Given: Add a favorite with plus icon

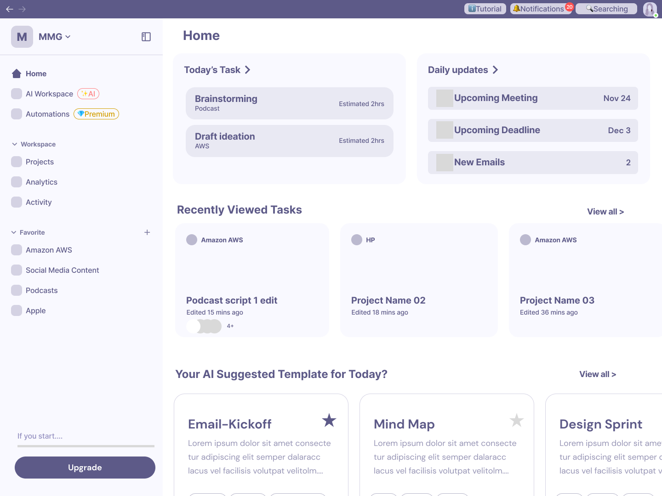Looking at the screenshot, I should point(147,232).
